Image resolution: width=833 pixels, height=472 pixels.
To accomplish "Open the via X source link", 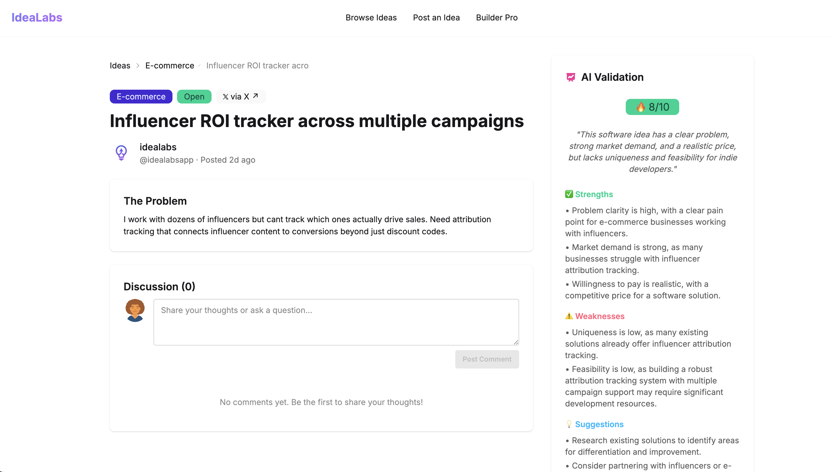I will 240,97.
